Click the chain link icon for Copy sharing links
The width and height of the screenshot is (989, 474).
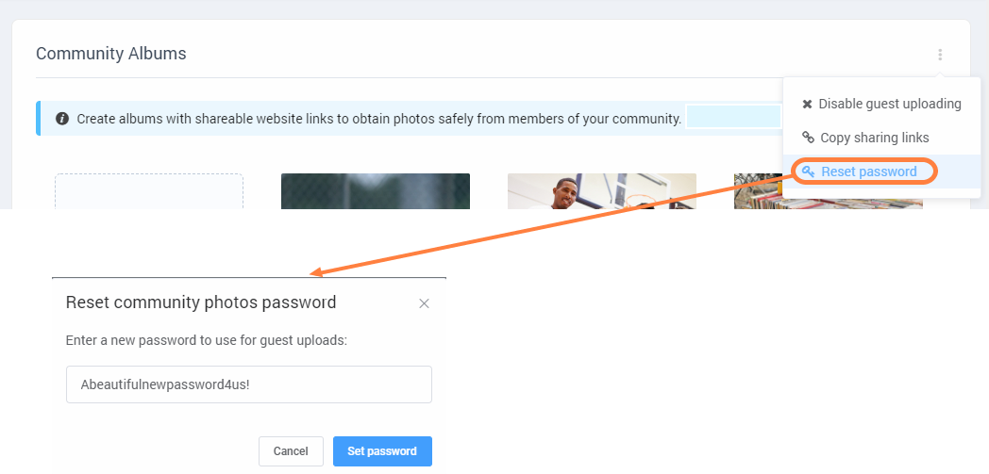[x=808, y=138]
